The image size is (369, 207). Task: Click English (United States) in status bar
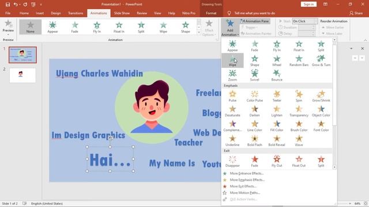pos(47,204)
